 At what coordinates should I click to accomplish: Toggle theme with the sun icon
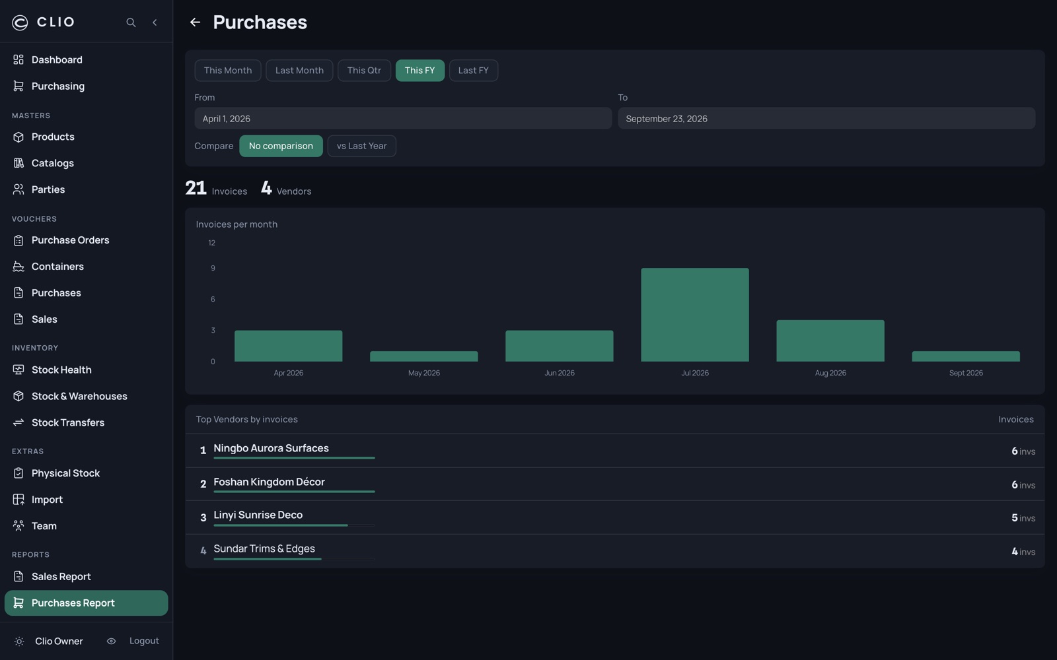point(19,642)
